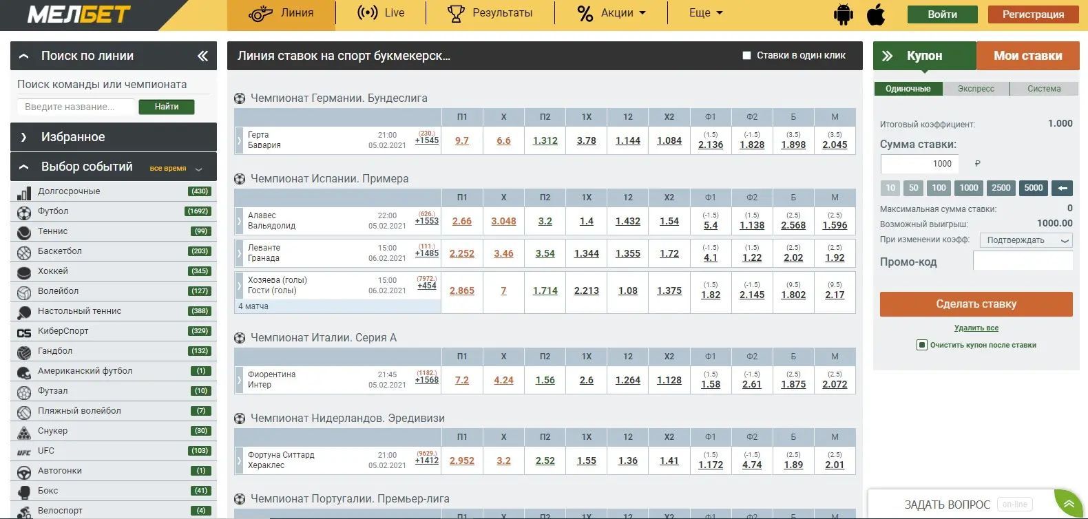Click the futsal ball icon beside Футзал
This screenshot has width=1088, height=519.
click(x=24, y=392)
